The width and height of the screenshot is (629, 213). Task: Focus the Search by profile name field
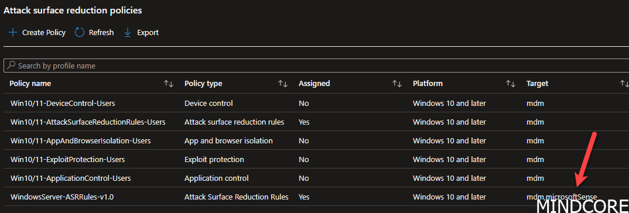coord(316,66)
